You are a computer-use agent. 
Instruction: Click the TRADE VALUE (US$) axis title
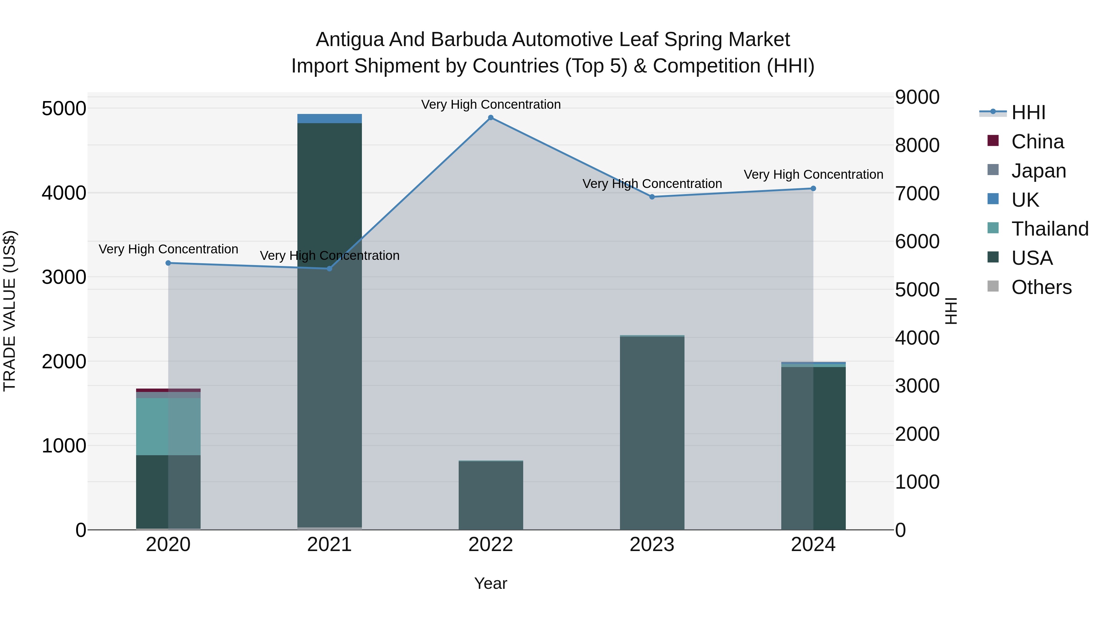pos(10,311)
